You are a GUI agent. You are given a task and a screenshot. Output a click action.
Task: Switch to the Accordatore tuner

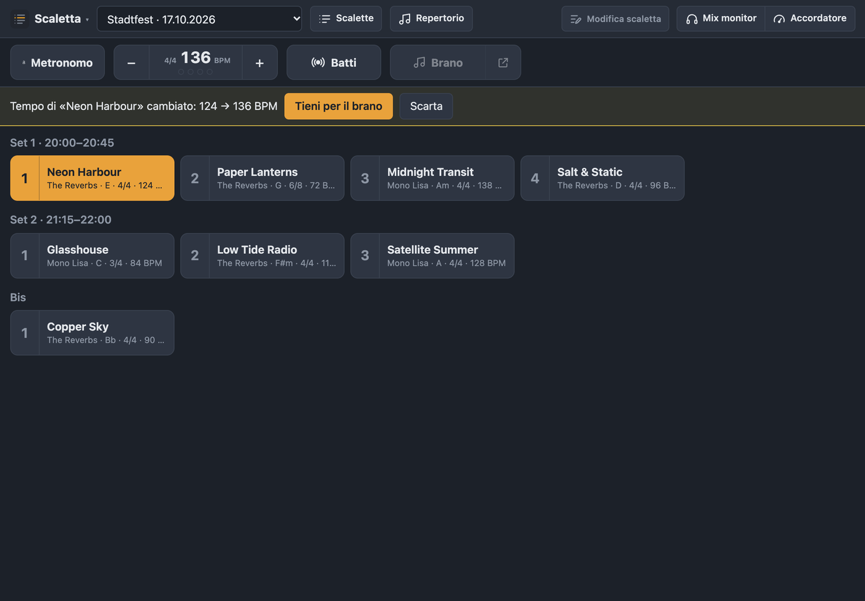[810, 19]
